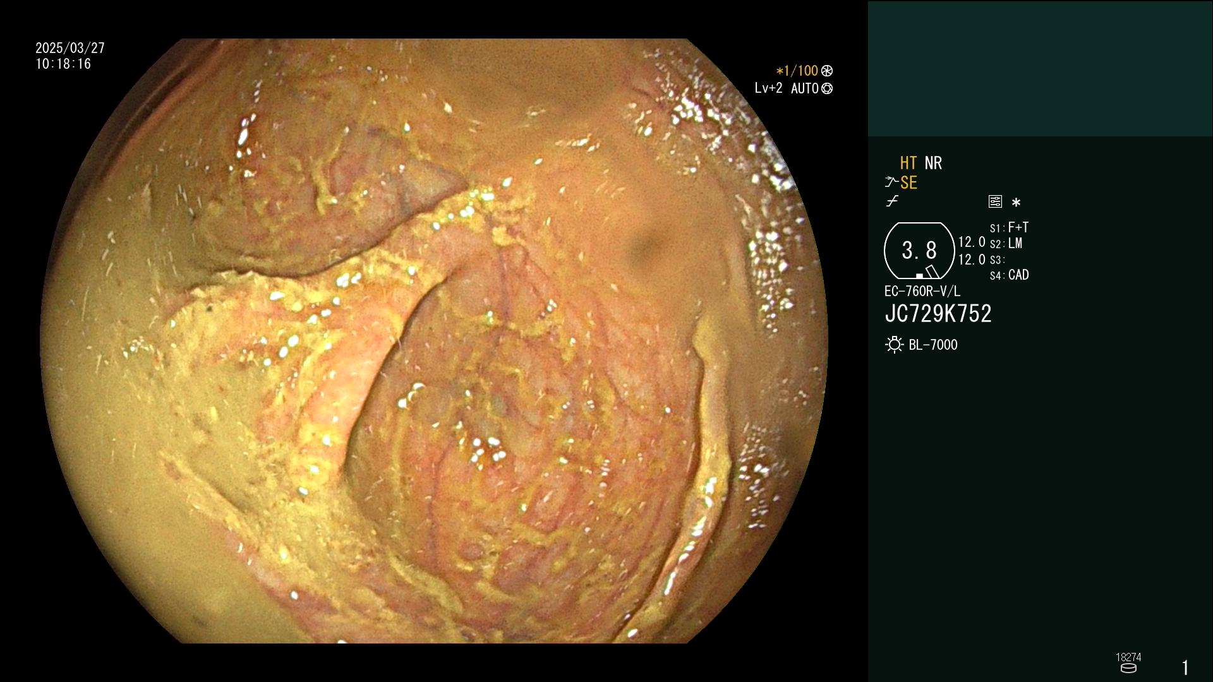Click the S4: CAD switch assignment
Image resolution: width=1213 pixels, height=682 pixels.
click(x=1009, y=275)
